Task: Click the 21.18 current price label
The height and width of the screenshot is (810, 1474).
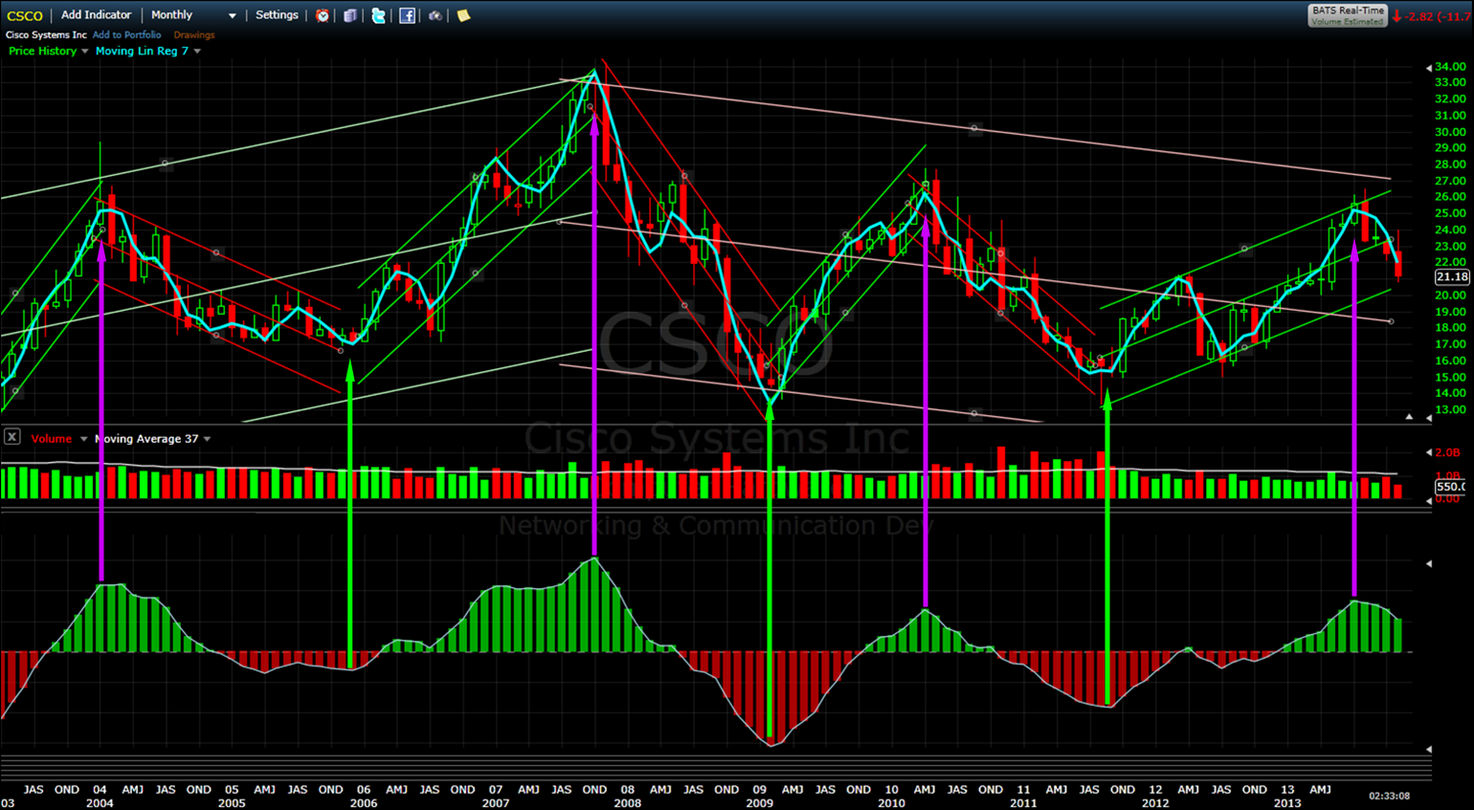Action: (1452, 276)
